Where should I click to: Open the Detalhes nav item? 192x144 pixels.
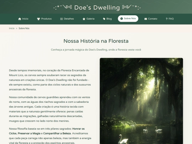(67, 19)
